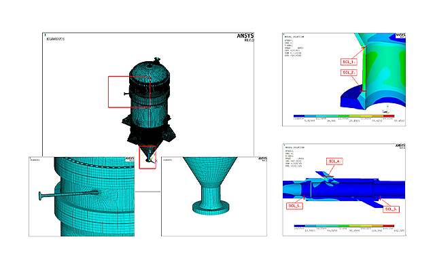This screenshot has height=265, width=435.
Task: Click the ANSYS logo in the cone flange view
Action: tap(262, 159)
